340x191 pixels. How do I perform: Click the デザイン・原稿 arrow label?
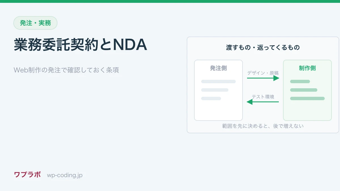pyautogui.click(x=263, y=73)
